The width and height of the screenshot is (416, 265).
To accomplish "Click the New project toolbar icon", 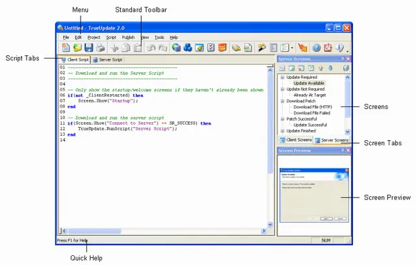I will click(x=66, y=48).
